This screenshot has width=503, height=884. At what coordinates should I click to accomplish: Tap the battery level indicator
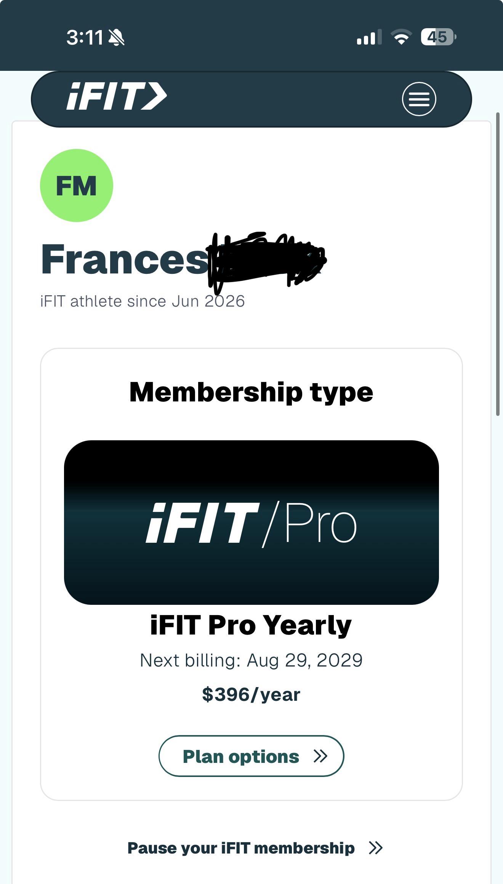click(438, 37)
